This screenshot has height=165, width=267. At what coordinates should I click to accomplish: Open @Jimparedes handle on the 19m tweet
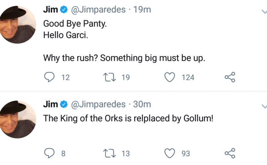pyautogui.click(x=98, y=9)
